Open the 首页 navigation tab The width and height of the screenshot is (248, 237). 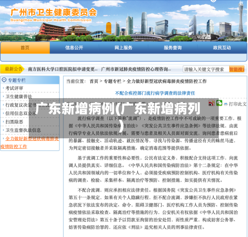(x=25, y=48)
